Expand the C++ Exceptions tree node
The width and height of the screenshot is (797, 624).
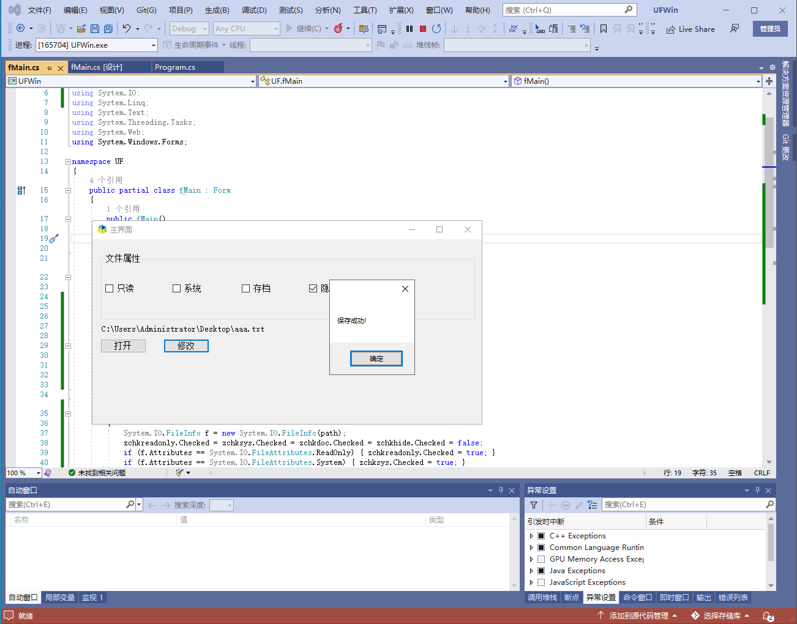point(531,536)
